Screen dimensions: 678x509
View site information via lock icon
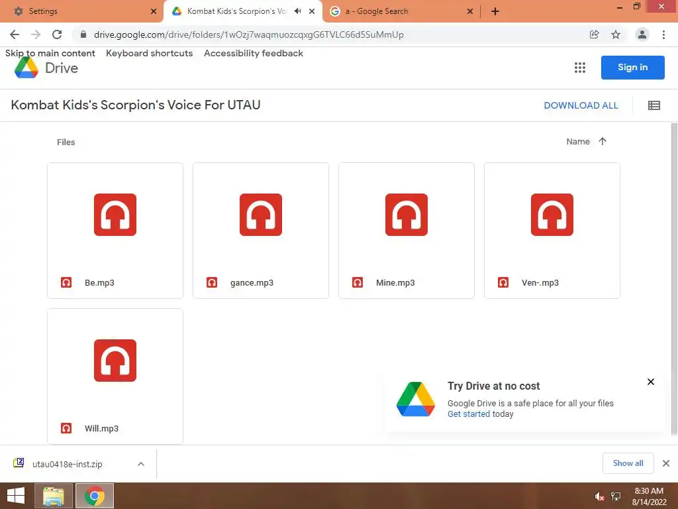pos(83,34)
